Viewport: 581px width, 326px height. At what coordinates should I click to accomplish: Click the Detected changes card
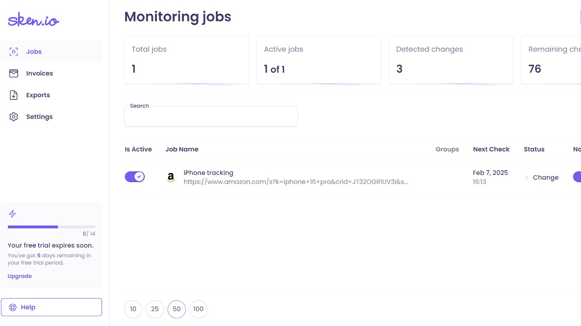pyautogui.click(x=451, y=60)
